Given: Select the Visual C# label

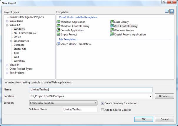Looking at the screenshot, I should pos(15,25).
